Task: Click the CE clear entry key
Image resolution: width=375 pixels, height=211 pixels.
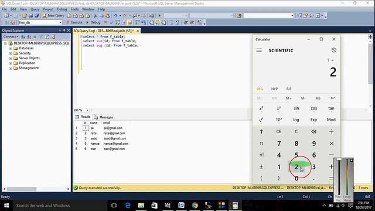Action: [x=279, y=131]
